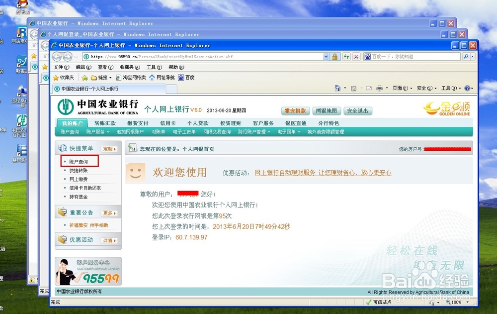Select 信用卡自助还款 in quick menu
This screenshot has height=314, width=497.
(85, 188)
